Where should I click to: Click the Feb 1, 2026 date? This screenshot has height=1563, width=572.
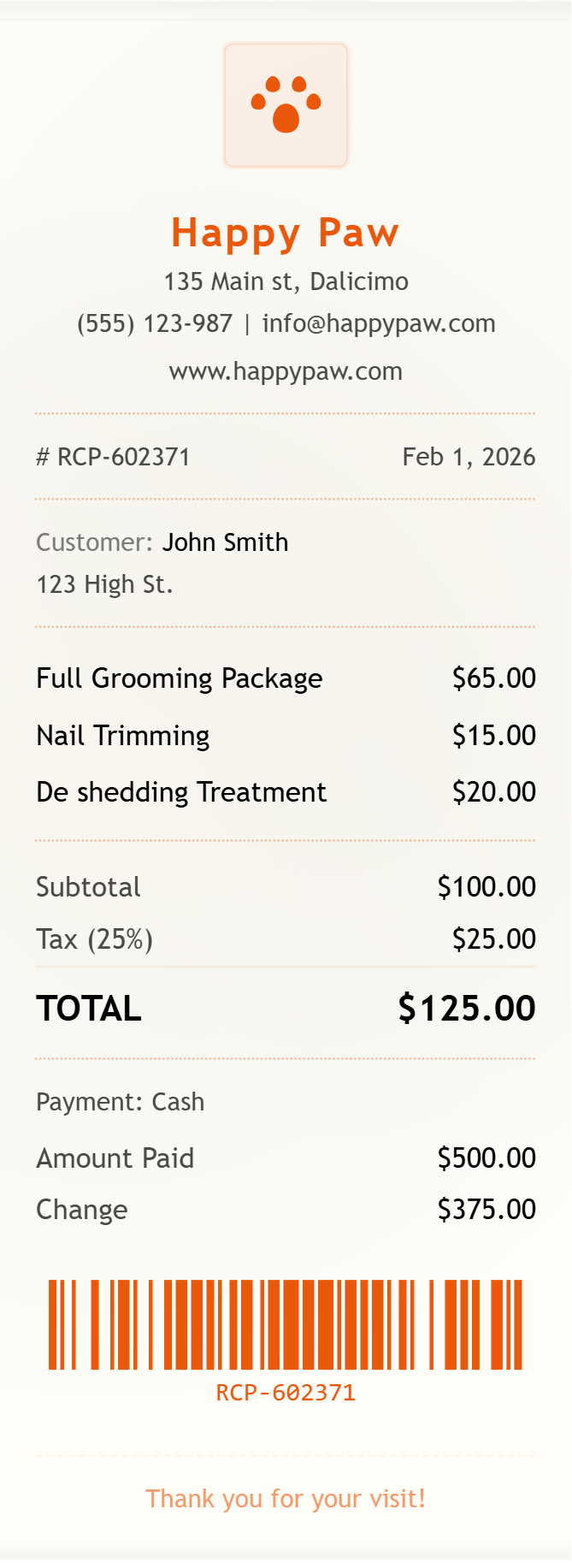[x=469, y=457]
